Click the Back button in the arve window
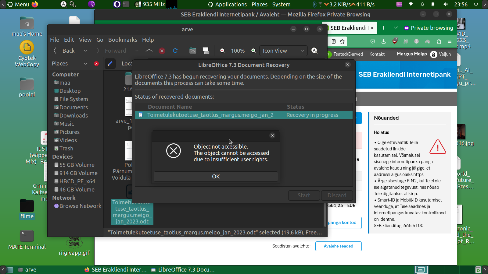 [x=64, y=51]
